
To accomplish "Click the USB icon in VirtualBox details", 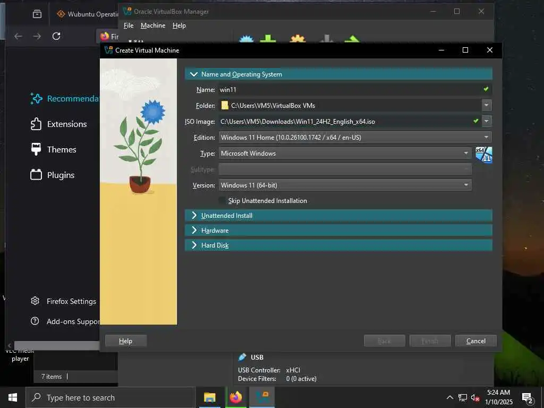I will (242, 357).
